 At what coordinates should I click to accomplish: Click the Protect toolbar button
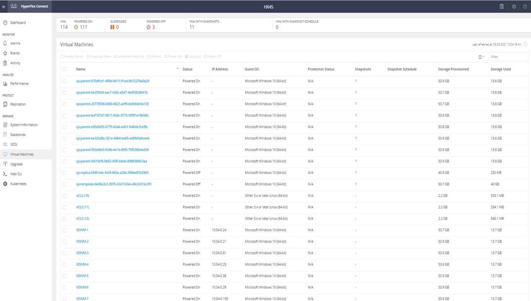[x=154, y=56]
